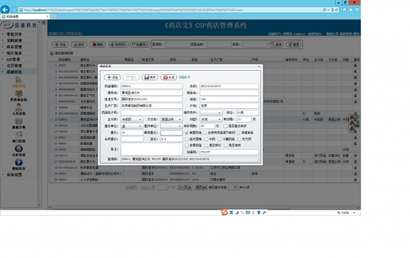Viewport: 410px width, 258px height.
Task: Uncheck 销售药品 checkbox
Action: point(187,133)
